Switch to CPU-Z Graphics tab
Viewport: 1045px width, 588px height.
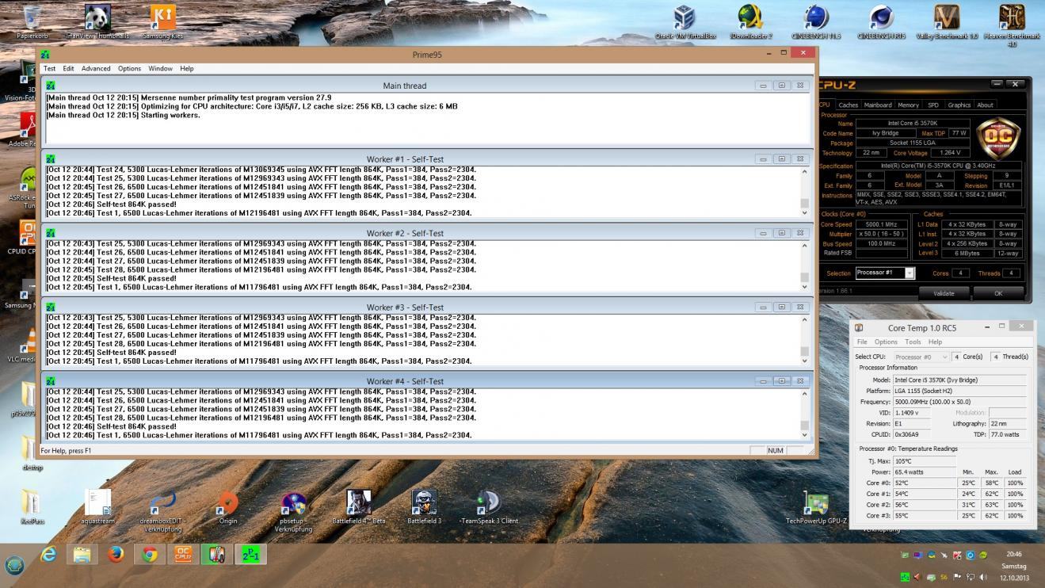click(959, 105)
